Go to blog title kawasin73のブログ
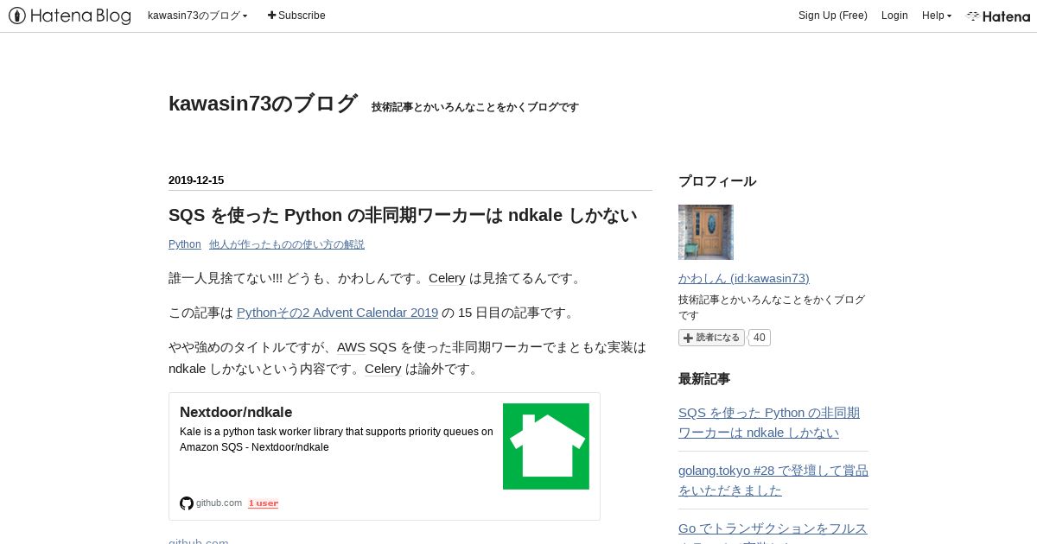 click(x=263, y=104)
